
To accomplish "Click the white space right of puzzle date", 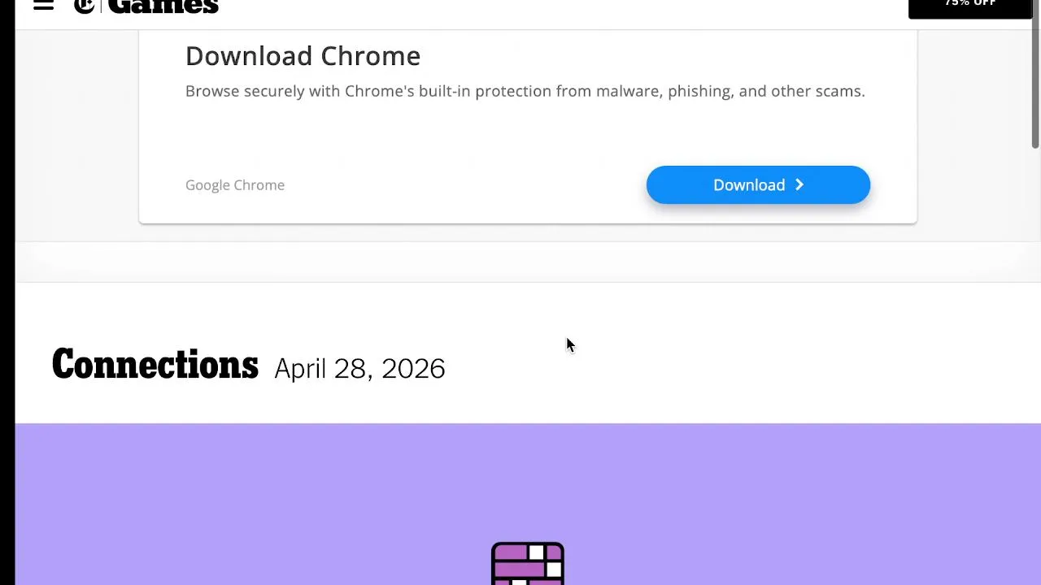I will (732, 369).
